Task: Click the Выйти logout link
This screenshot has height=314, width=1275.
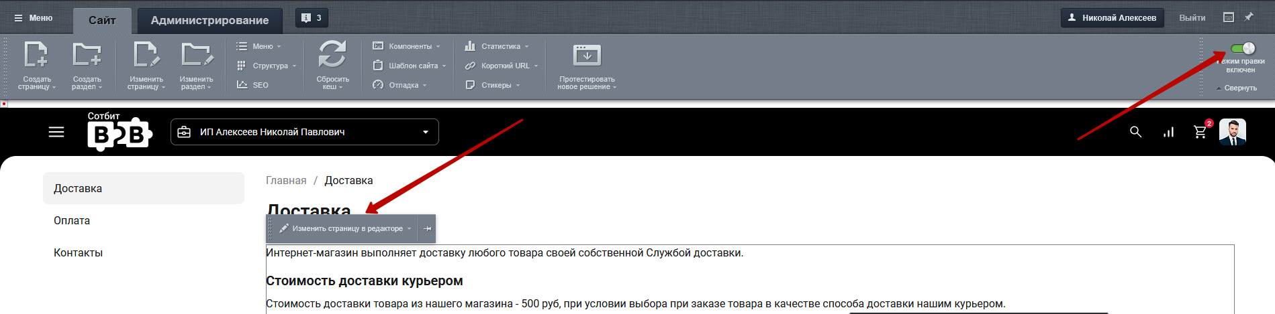Action: click(1192, 18)
